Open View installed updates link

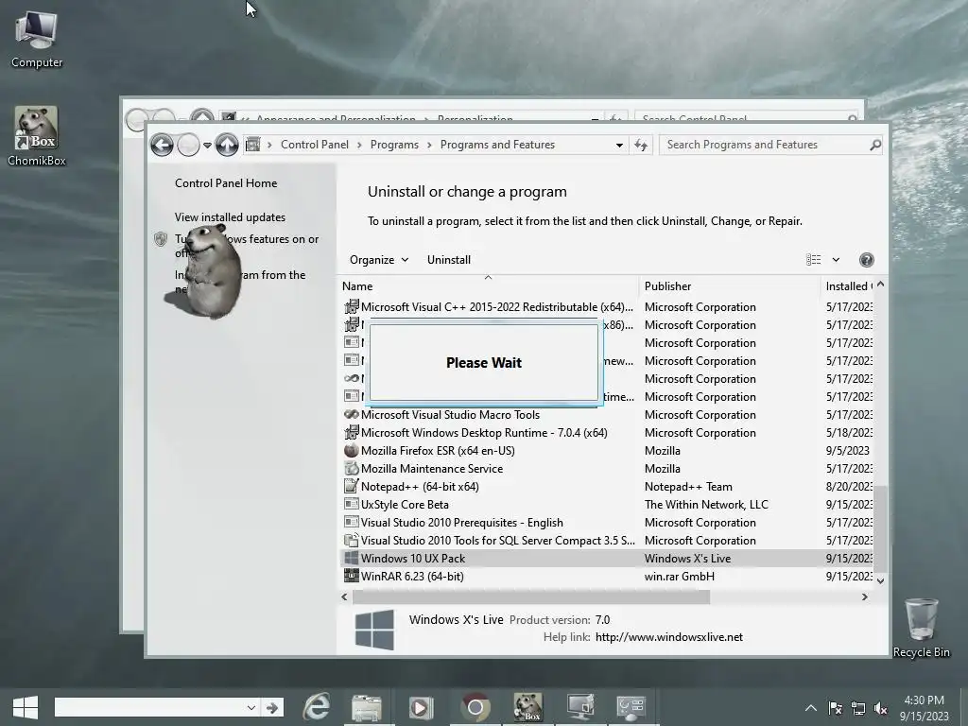pyautogui.click(x=230, y=217)
